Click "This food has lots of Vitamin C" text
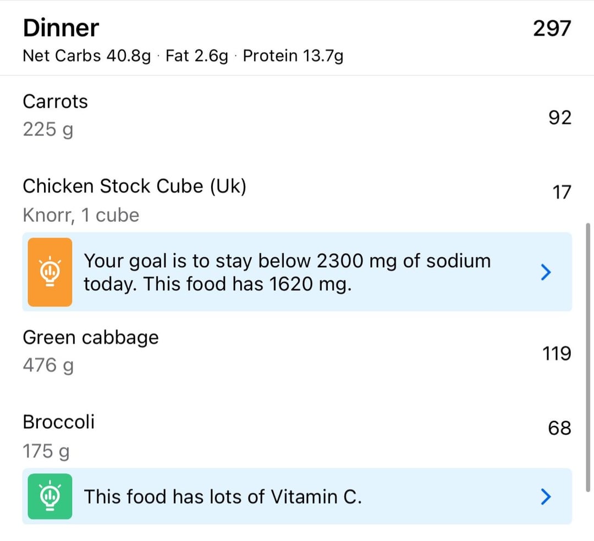 (223, 496)
